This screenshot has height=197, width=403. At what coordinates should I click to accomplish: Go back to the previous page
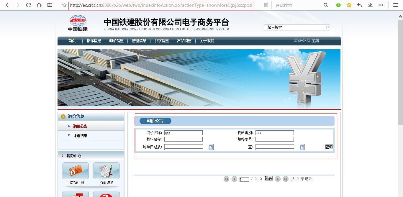tap(7, 5)
